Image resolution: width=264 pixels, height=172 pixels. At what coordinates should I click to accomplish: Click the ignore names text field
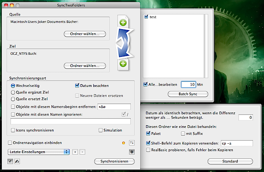point(70,121)
